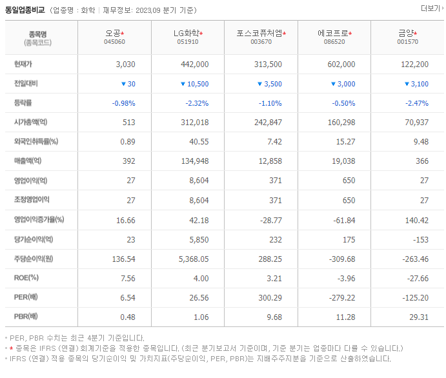Select 오공 current price 3,030
This screenshot has height=378, width=446.
pos(125,65)
